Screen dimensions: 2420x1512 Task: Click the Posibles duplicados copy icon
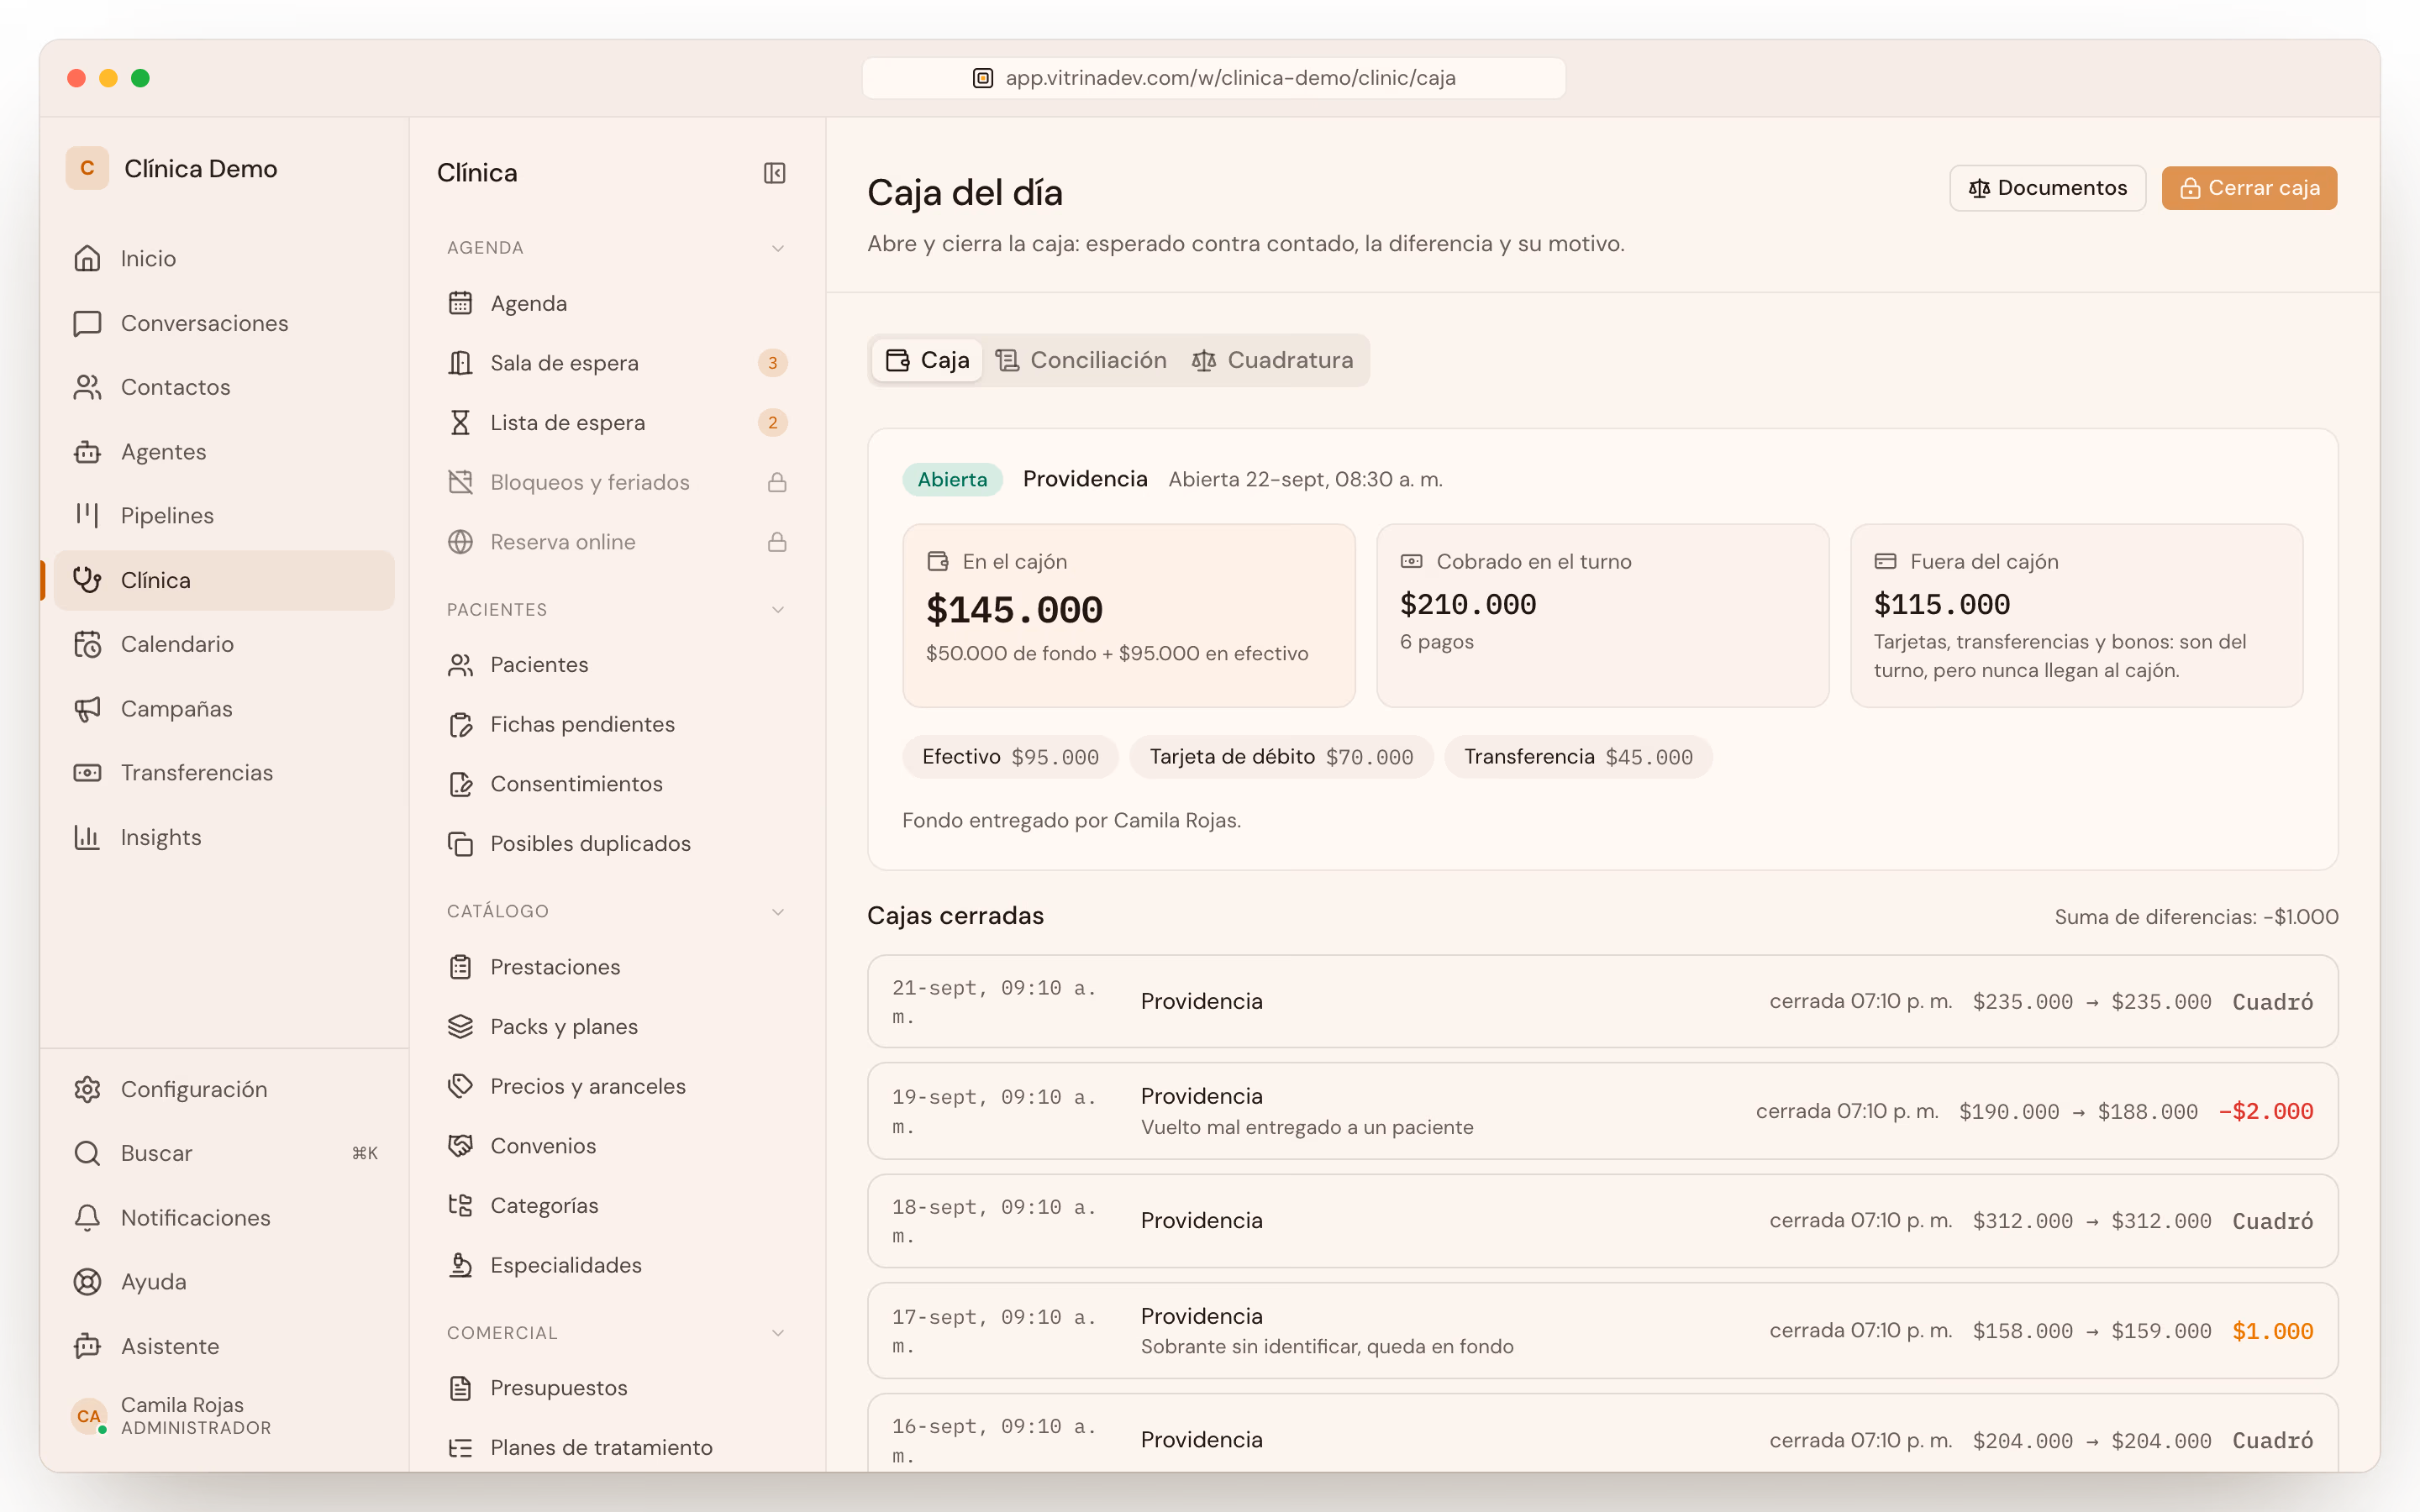click(460, 844)
